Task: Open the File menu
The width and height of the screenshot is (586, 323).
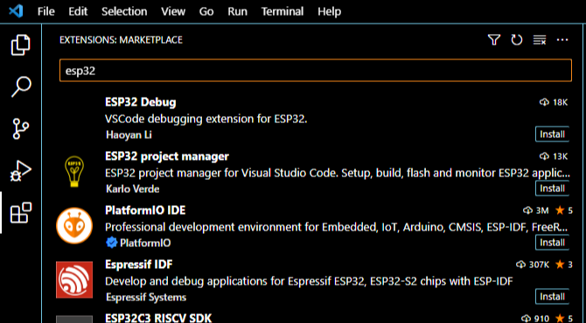Action: (46, 11)
